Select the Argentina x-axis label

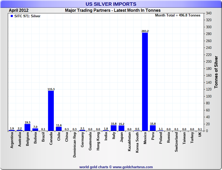[x=12, y=140]
